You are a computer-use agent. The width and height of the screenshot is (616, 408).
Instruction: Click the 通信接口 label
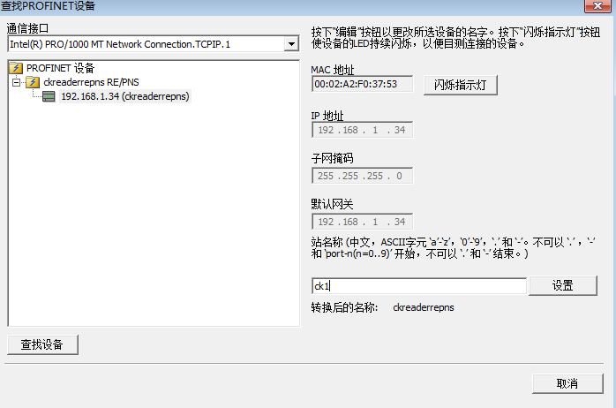click(27, 28)
